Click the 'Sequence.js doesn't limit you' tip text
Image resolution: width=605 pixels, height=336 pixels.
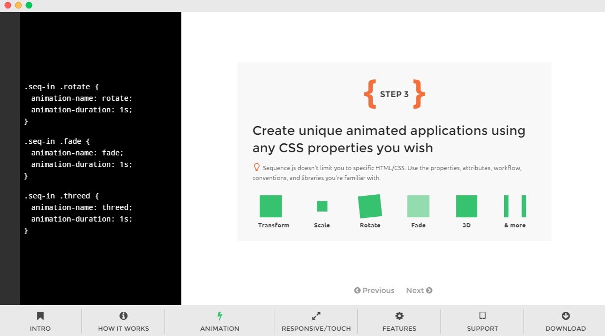[387, 173]
